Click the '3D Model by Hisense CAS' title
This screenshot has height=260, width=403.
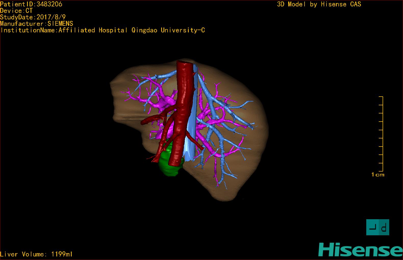pyautogui.click(x=319, y=4)
